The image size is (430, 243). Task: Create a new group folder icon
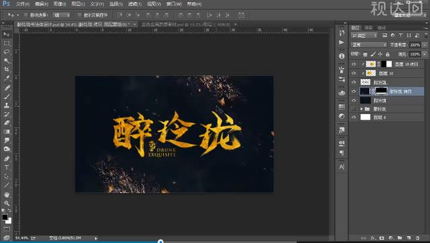400,238
